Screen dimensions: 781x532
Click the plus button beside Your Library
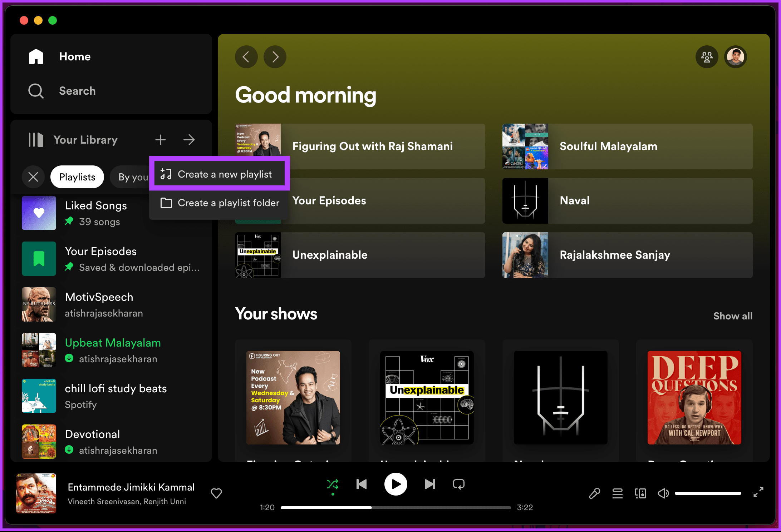161,140
